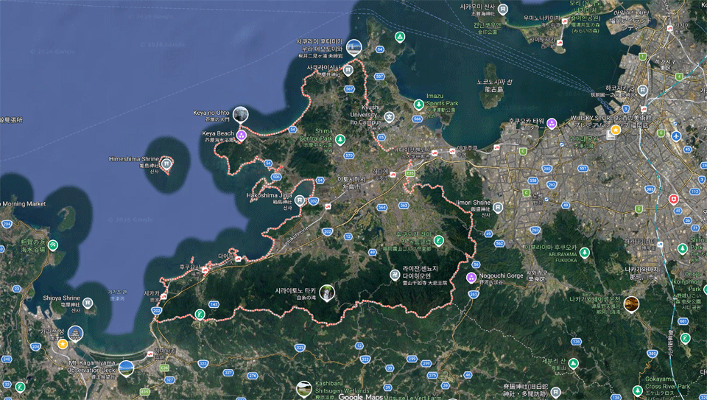The height and width of the screenshot is (400, 707).
Task: Select the green campground marker north of Itoshima
Action: [x=399, y=36]
